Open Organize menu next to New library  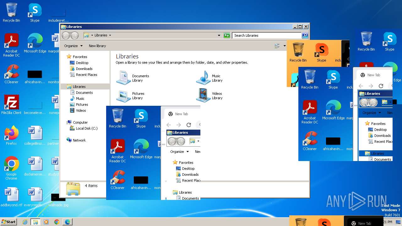tap(73, 46)
